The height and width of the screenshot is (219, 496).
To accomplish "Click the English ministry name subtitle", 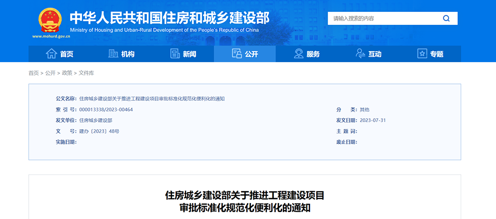I will pos(164,30).
